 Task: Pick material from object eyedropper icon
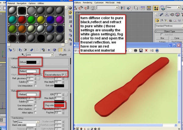(x=23, y=55)
